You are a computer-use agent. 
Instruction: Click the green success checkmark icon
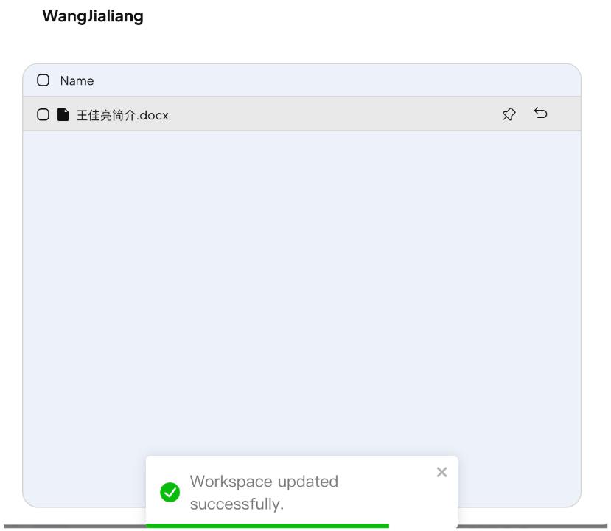click(x=170, y=492)
